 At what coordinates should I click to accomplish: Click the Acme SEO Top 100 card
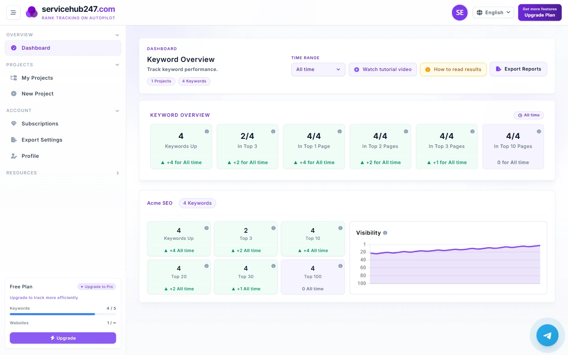(313, 277)
